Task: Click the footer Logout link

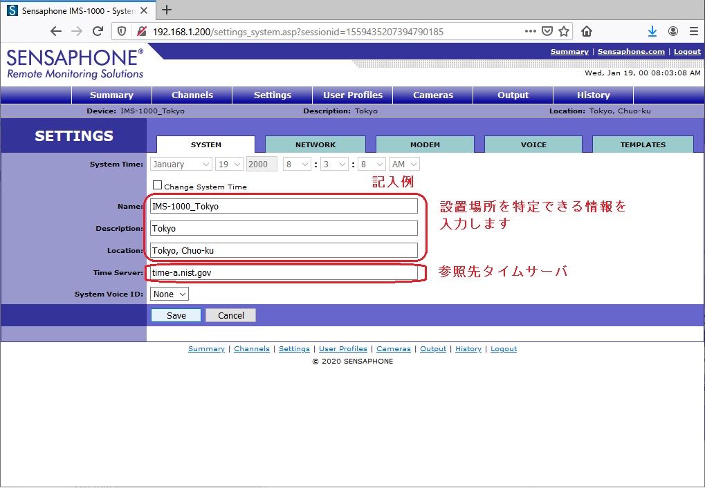Action: pyautogui.click(x=504, y=348)
